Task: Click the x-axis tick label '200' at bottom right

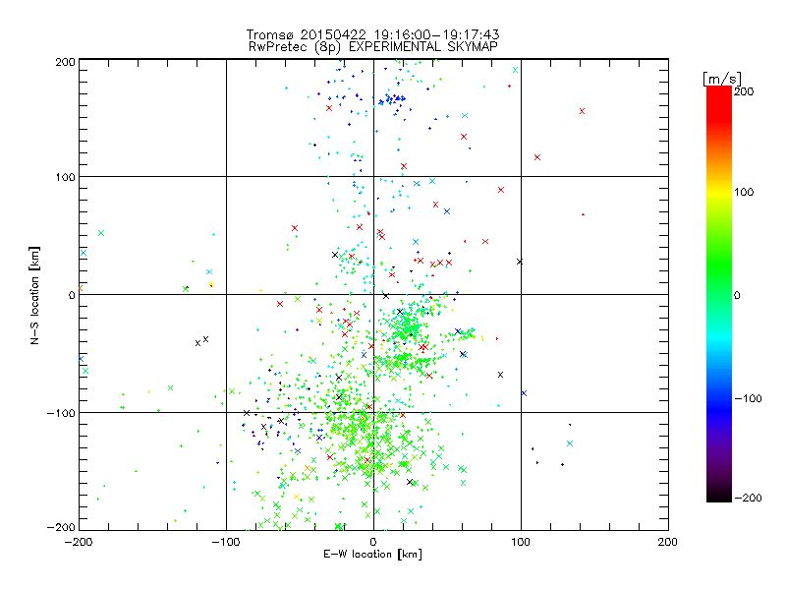Action: tap(667, 542)
